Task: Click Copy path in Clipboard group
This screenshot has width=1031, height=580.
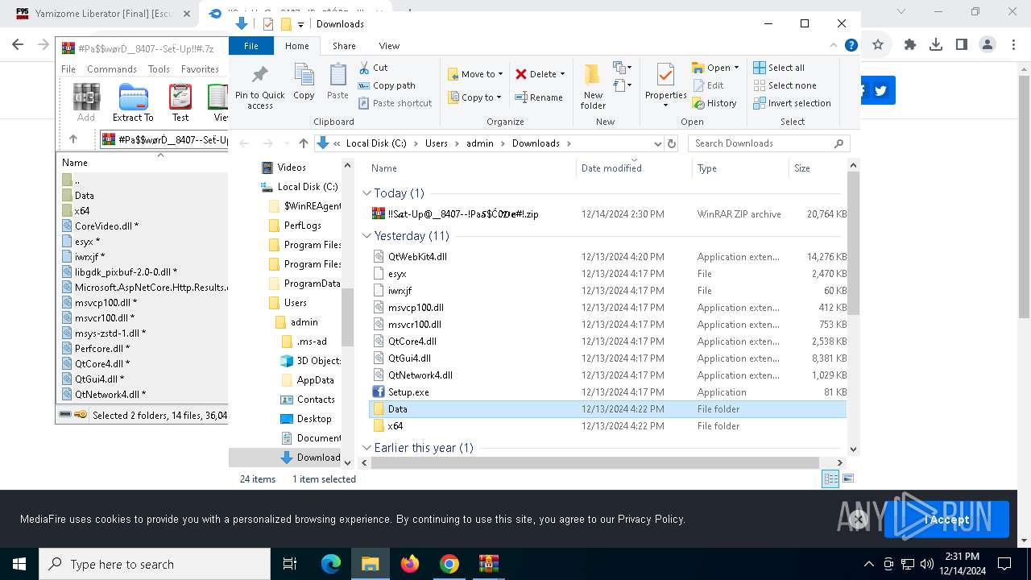Action: (x=387, y=85)
